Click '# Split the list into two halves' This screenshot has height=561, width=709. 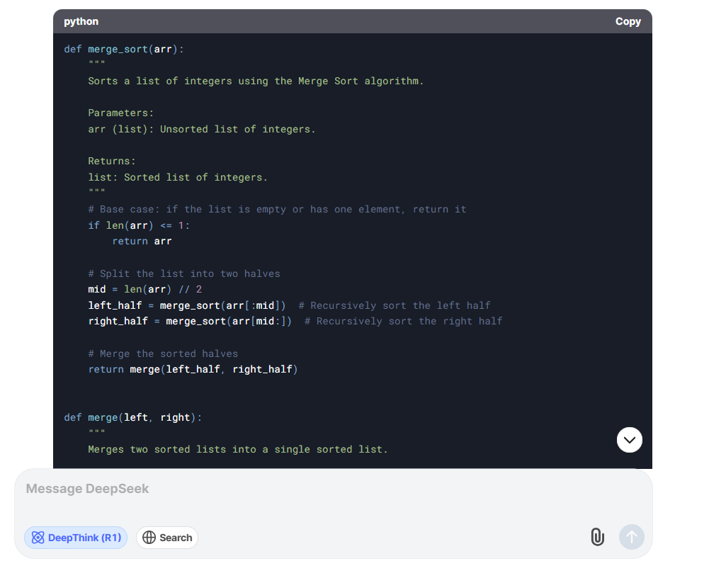(x=184, y=273)
